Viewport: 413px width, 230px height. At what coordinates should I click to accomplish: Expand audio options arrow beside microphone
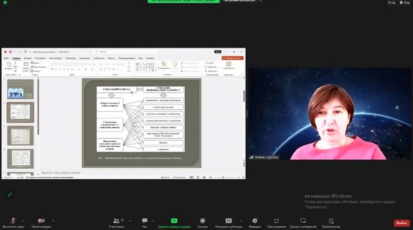(23, 221)
